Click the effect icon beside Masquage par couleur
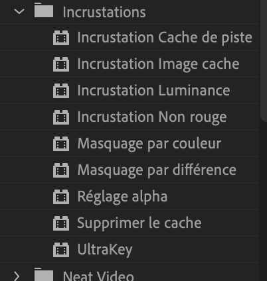267x281 pixels. [61, 144]
